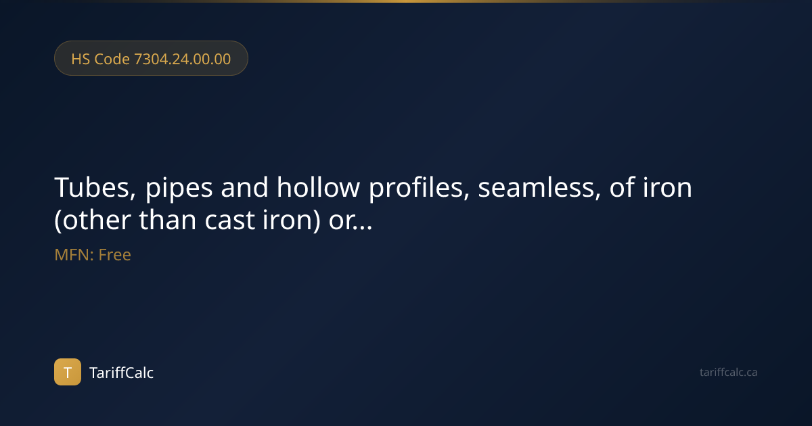Click the gold T logo icon
Screen dimensions: 812x426
(x=68, y=372)
